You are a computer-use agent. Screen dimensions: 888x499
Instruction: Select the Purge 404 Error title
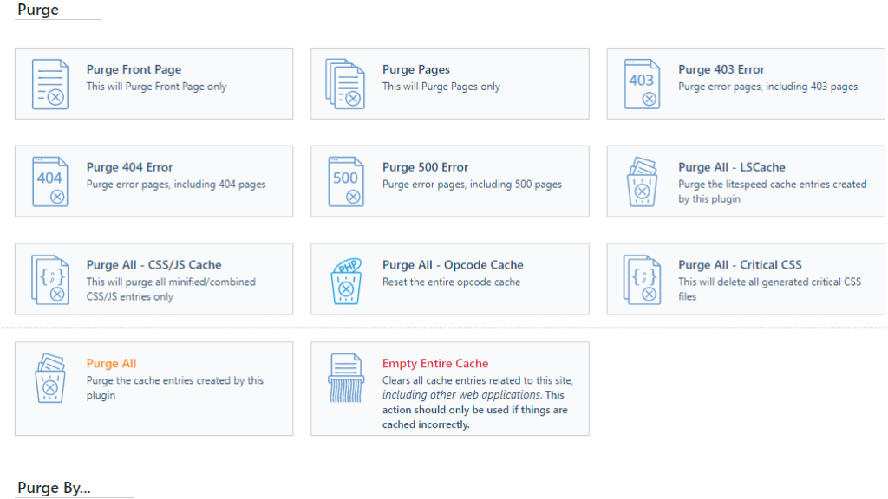click(x=129, y=167)
